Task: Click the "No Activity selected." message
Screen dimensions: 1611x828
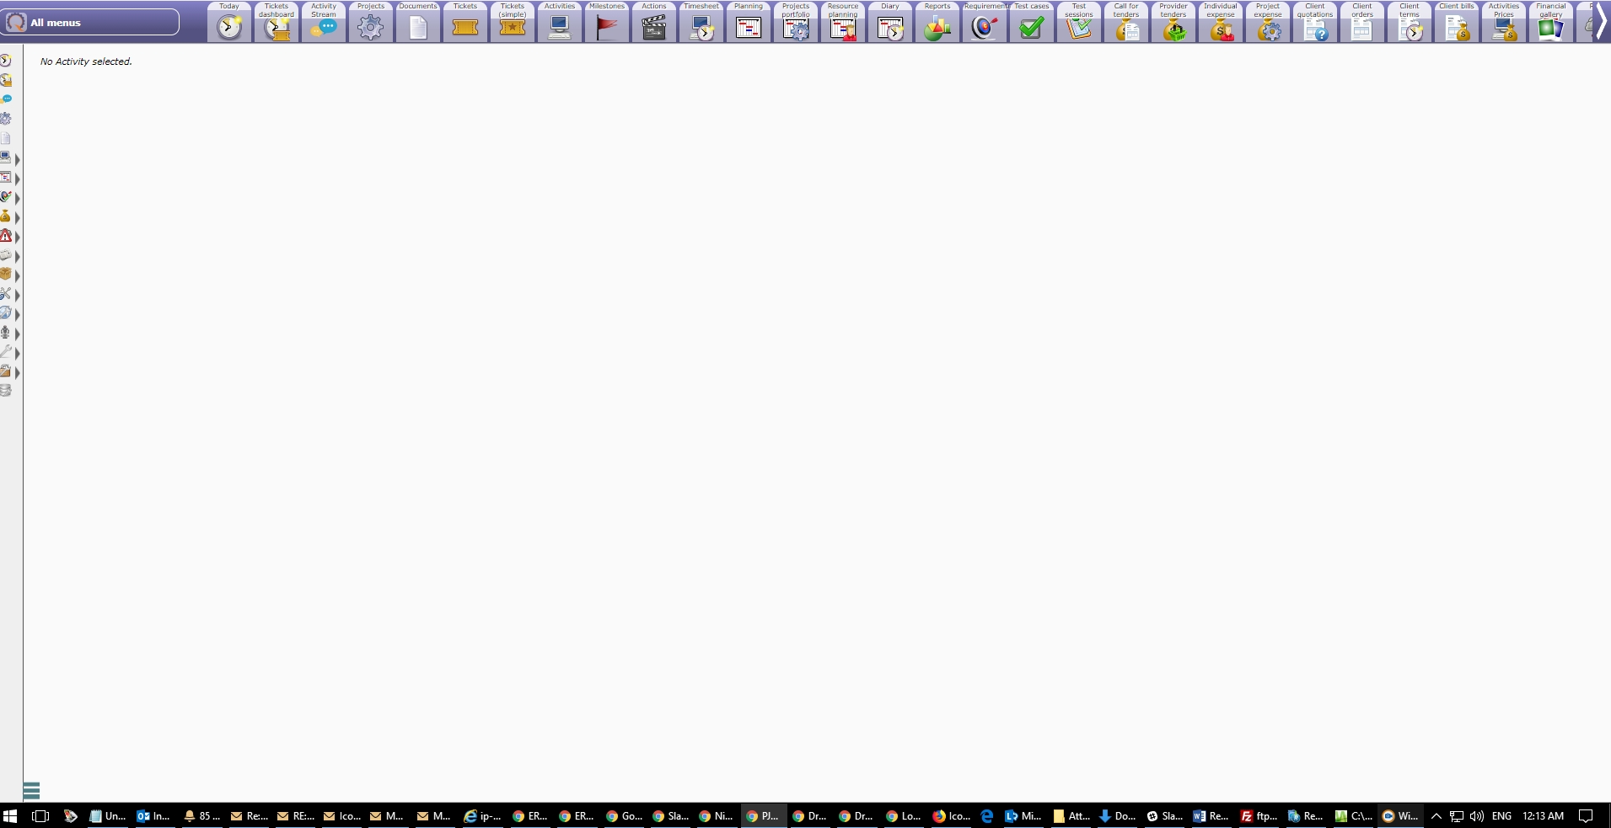Action: pos(86,61)
